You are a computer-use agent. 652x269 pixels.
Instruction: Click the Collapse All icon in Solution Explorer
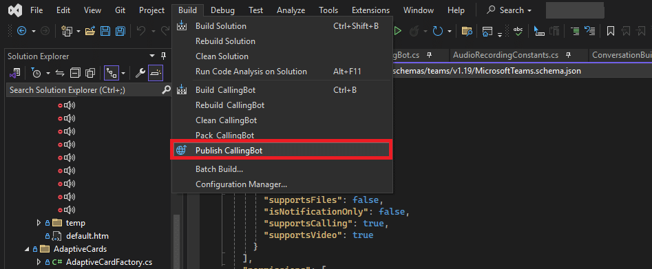pyautogui.click(x=75, y=74)
